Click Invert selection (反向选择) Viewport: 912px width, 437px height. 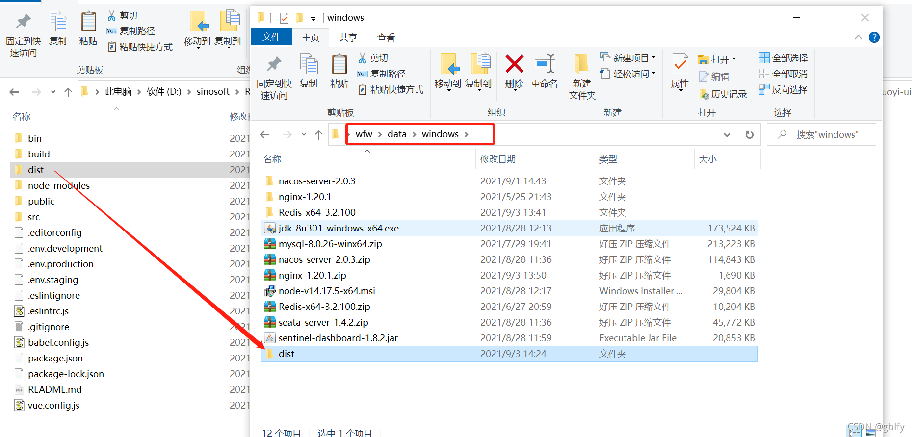(x=783, y=89)
